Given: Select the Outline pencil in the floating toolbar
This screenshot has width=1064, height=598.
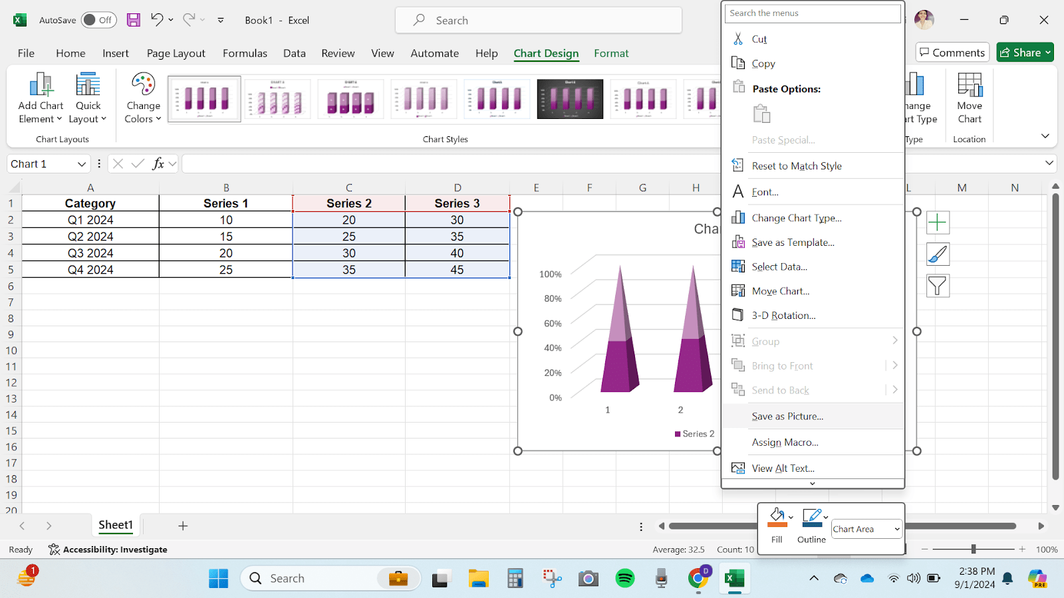Looking at the screenshot, I should tap(811, 517).
